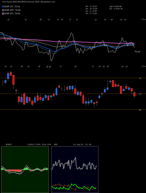Select the 'DOW ST: 72.54' legend text
This screenshot has width=146, height=193.
tap(12, 6)
